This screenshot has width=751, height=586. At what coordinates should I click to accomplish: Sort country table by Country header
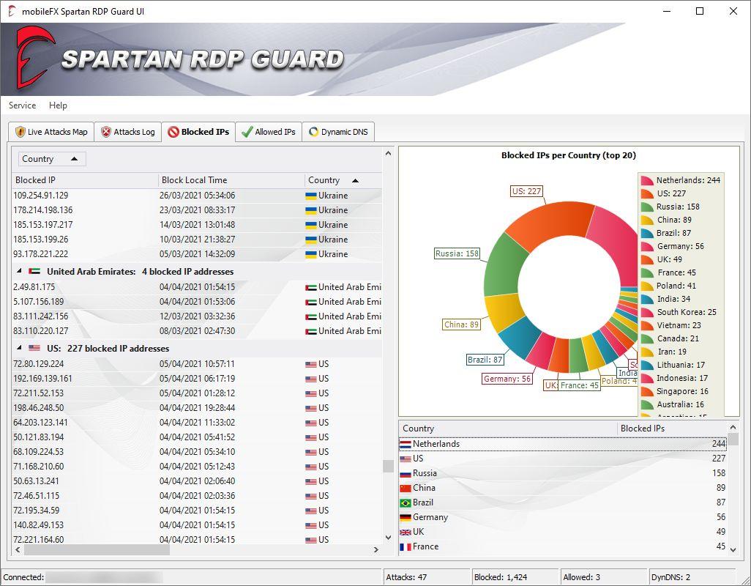[508, 429]
